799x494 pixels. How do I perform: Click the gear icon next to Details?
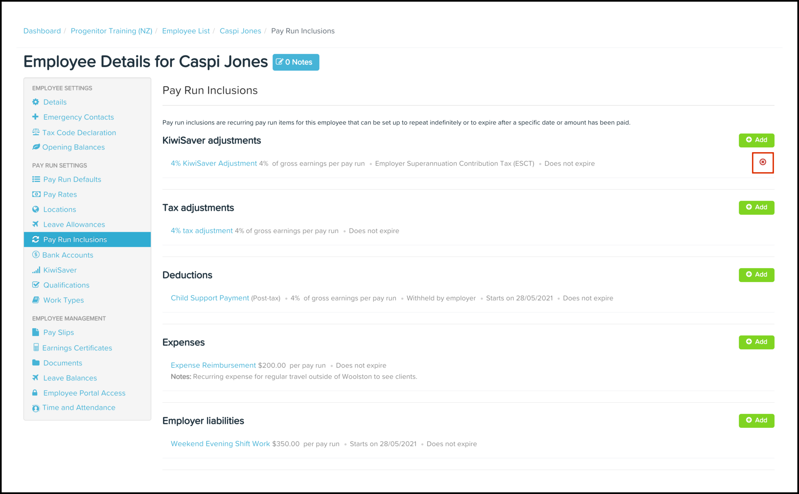click(x=36, y=102)
